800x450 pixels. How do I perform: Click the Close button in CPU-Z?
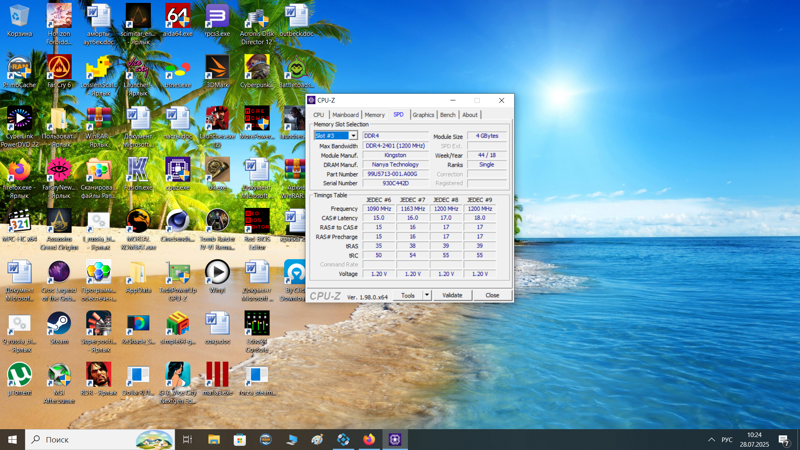[492, 295]
